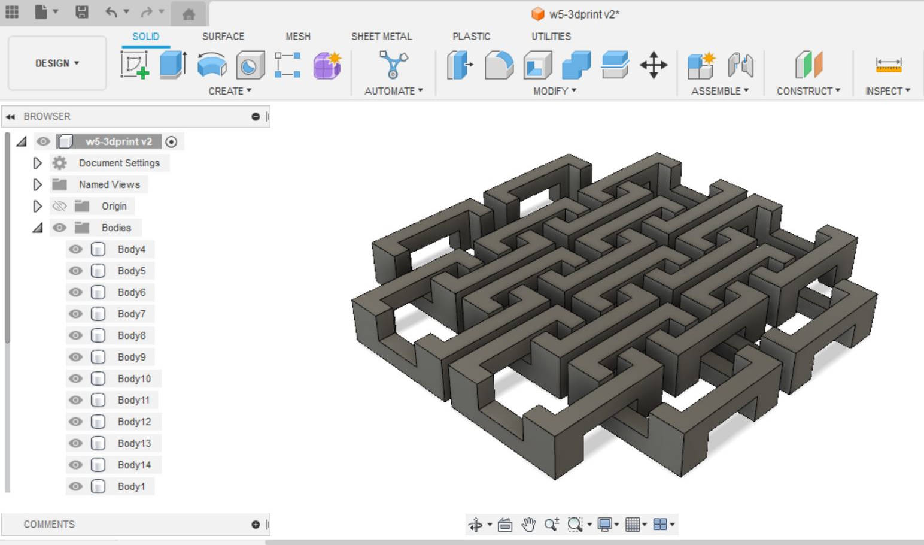This screenshot has width=924, height=545.
Task: Toggle visibility of Body4
Action: tap(75, 249)
